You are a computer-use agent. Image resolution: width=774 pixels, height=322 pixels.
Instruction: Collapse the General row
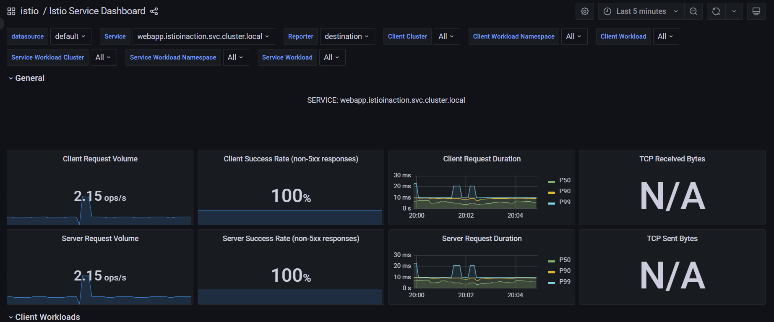pos(30,78)
